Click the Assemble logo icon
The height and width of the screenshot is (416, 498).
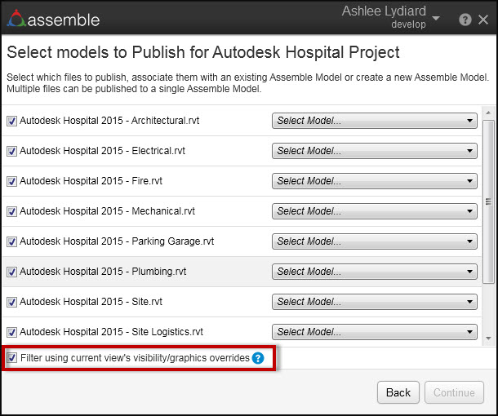pos(16,19)
